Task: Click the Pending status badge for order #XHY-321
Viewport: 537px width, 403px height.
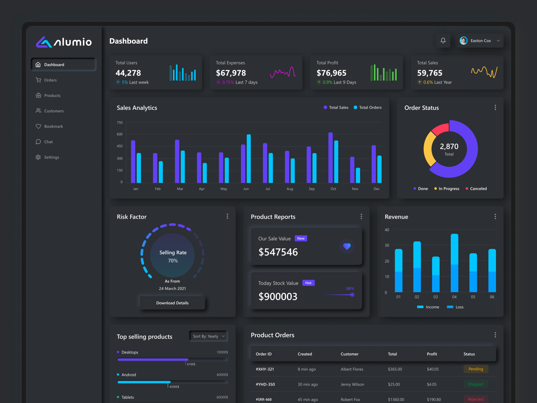Action: click(x=476, y=369)
